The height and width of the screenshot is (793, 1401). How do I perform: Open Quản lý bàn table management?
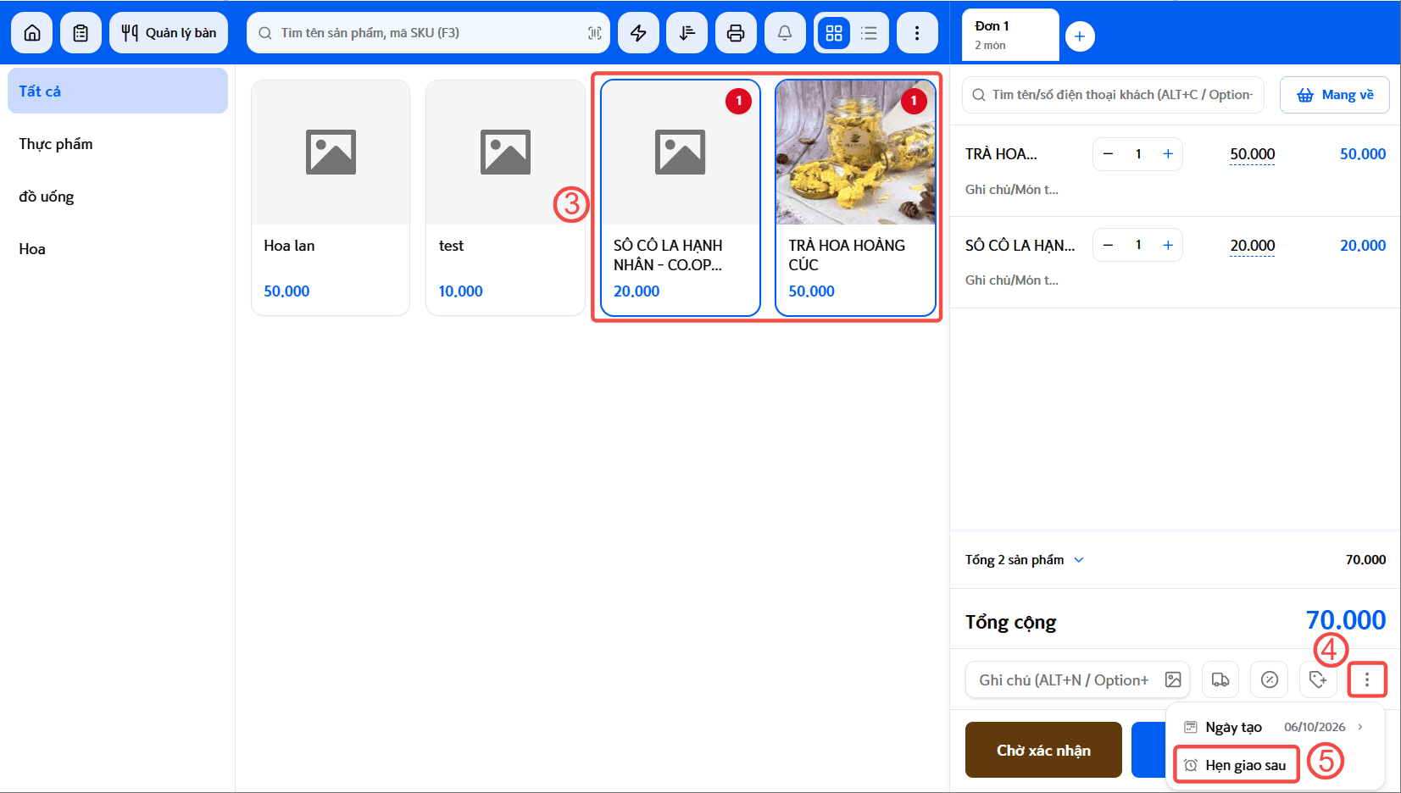[169, 33]
